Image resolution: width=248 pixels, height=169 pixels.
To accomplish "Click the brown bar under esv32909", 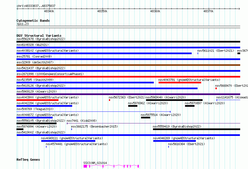I will coord(128,65).
